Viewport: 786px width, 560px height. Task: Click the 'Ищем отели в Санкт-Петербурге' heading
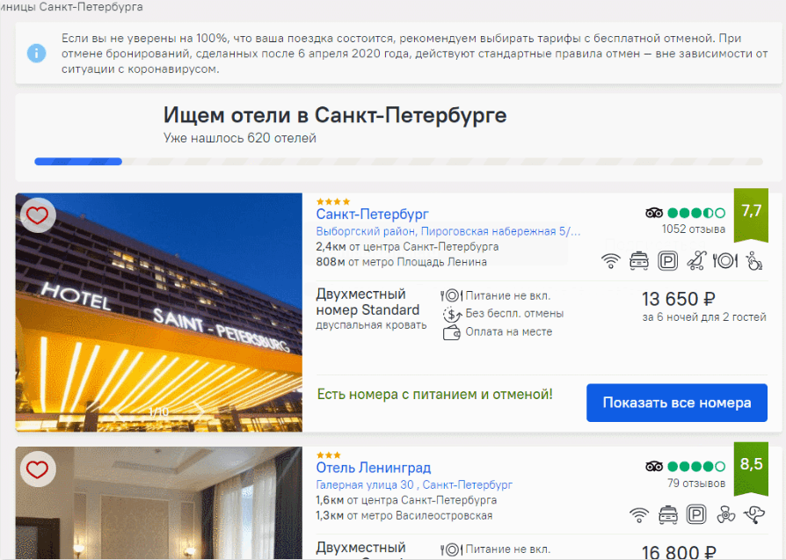[335, 115]
